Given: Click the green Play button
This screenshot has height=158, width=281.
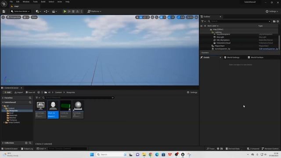Looking at the screenshot, I should pyautogui.click(x=65, y=11).
